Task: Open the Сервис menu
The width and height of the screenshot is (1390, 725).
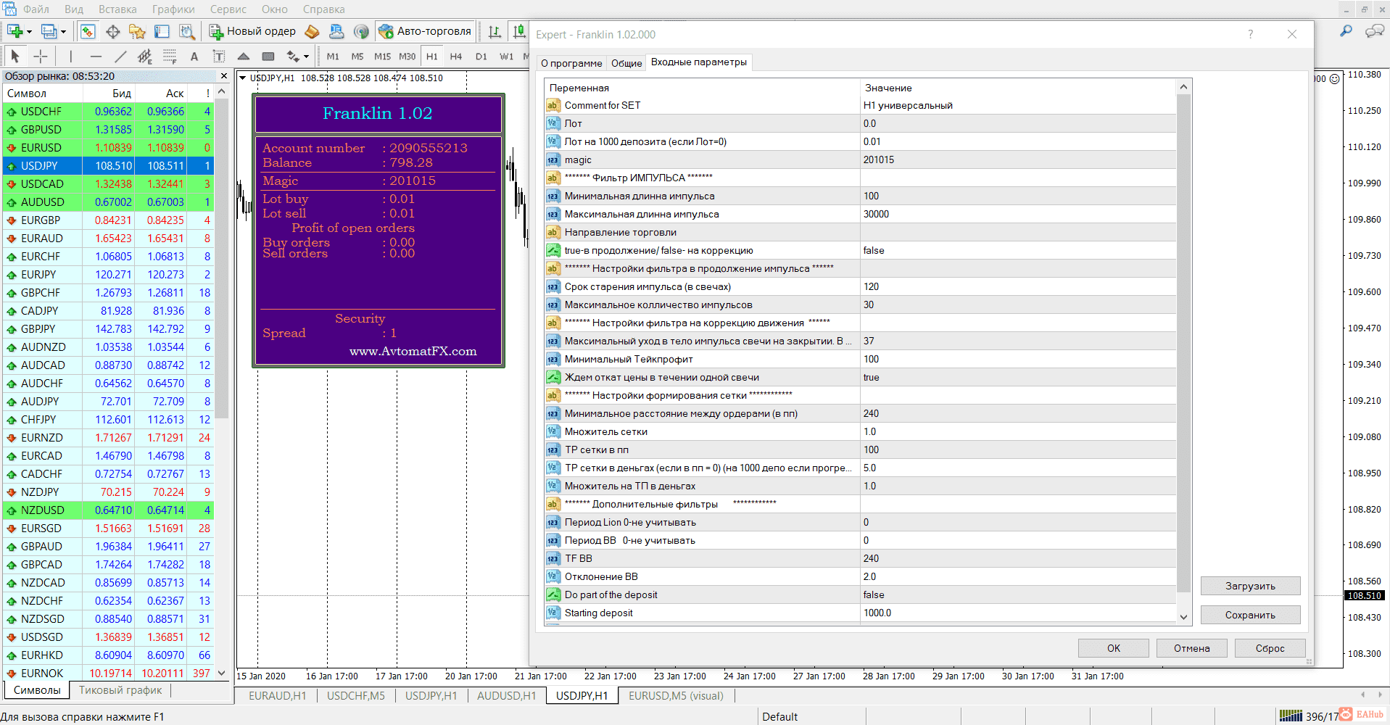Action: 228,9
